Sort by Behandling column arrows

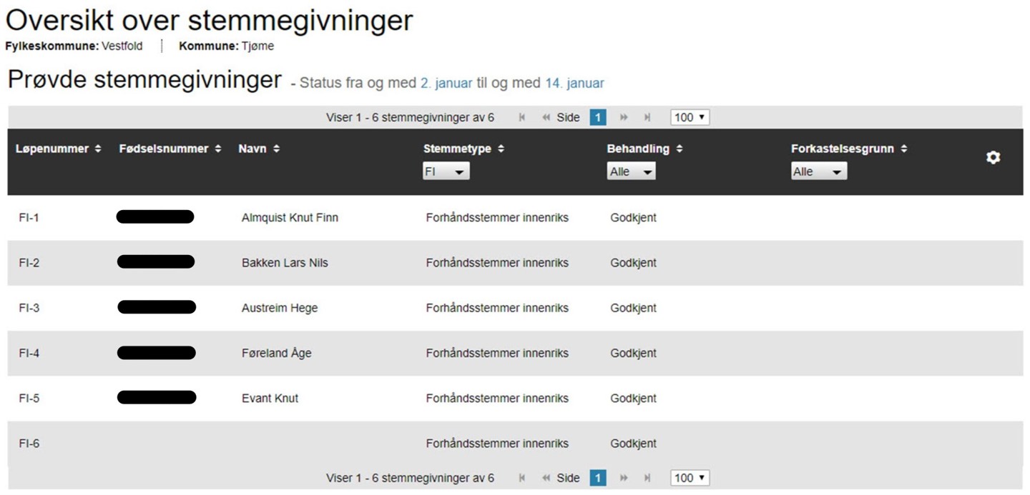tap(680, 149)
